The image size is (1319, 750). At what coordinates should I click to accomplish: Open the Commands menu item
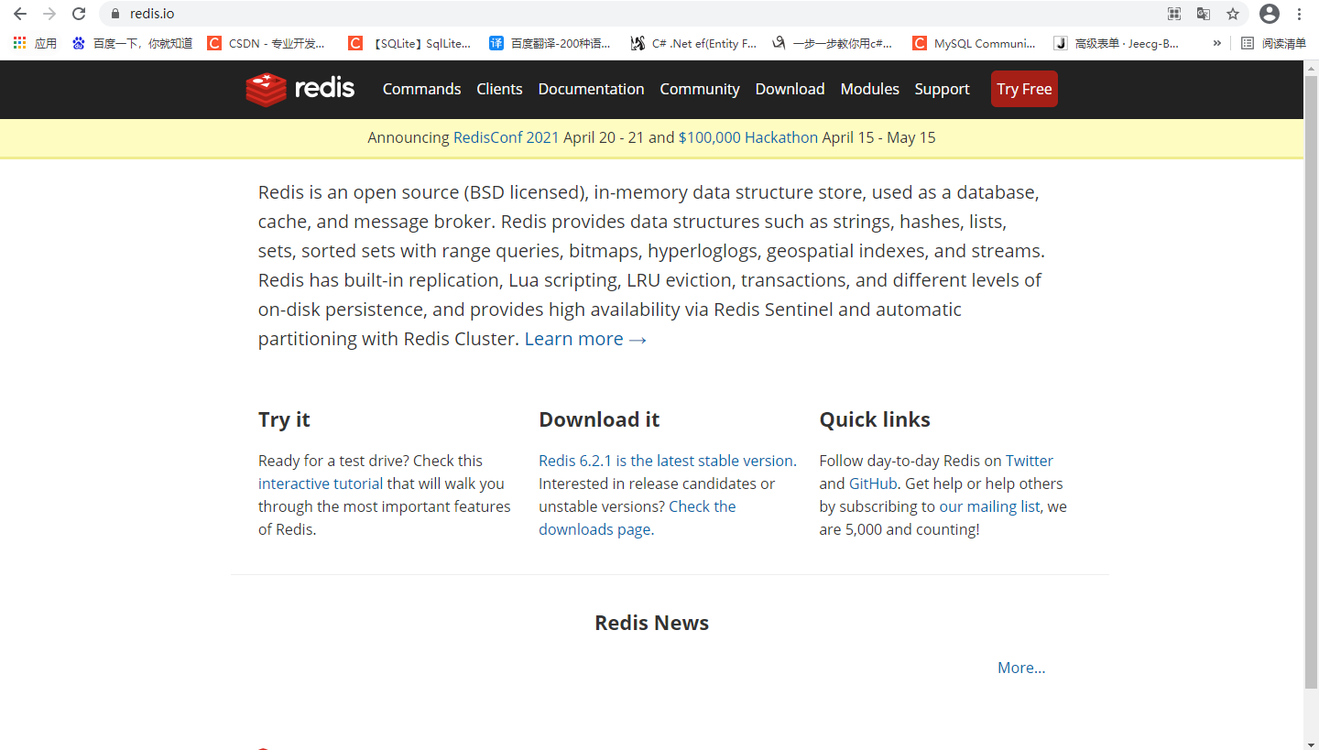pyautogui.click(x=421, y=89)
